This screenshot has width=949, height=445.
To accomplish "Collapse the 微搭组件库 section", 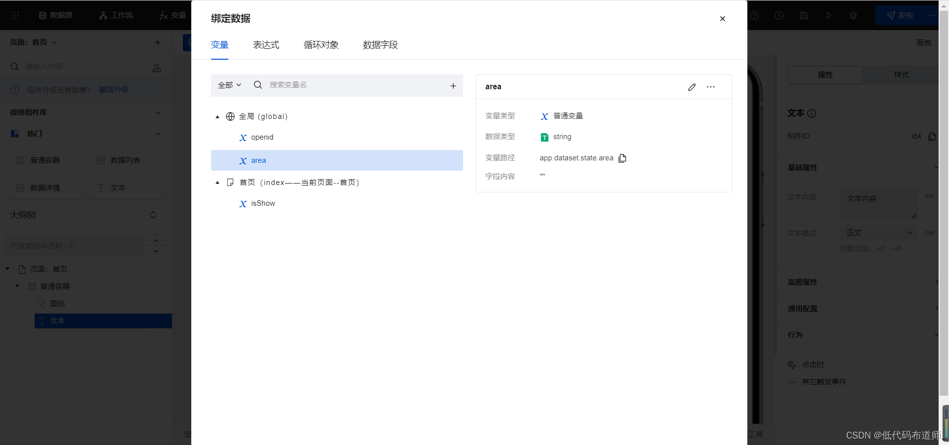I will point(158,113).
